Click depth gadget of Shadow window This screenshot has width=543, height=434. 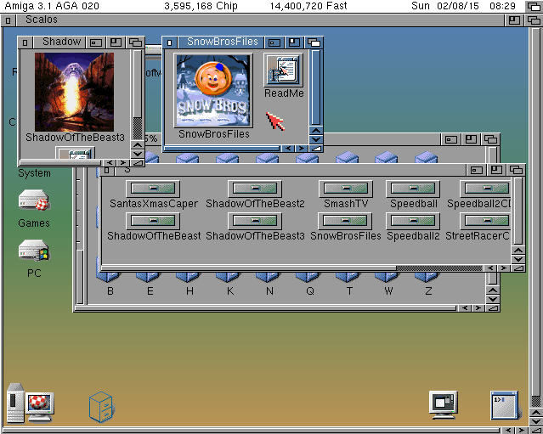coord(135,42)
